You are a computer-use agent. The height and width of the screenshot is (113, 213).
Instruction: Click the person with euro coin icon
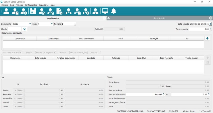click(x=24, y=11)
